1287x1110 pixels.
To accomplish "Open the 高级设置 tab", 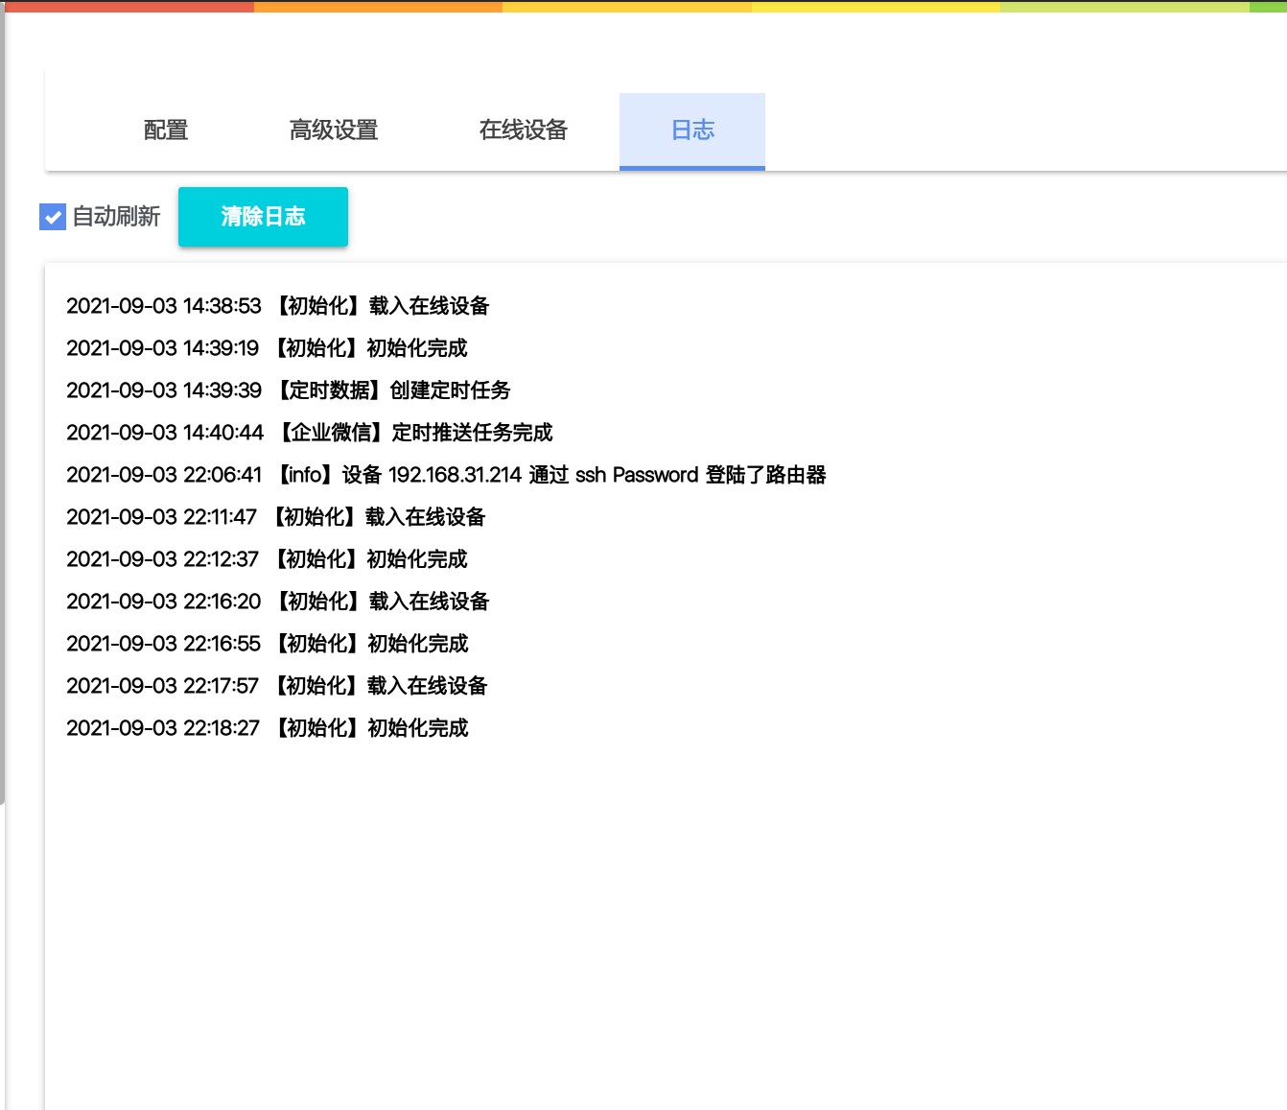I will [334, 130].
